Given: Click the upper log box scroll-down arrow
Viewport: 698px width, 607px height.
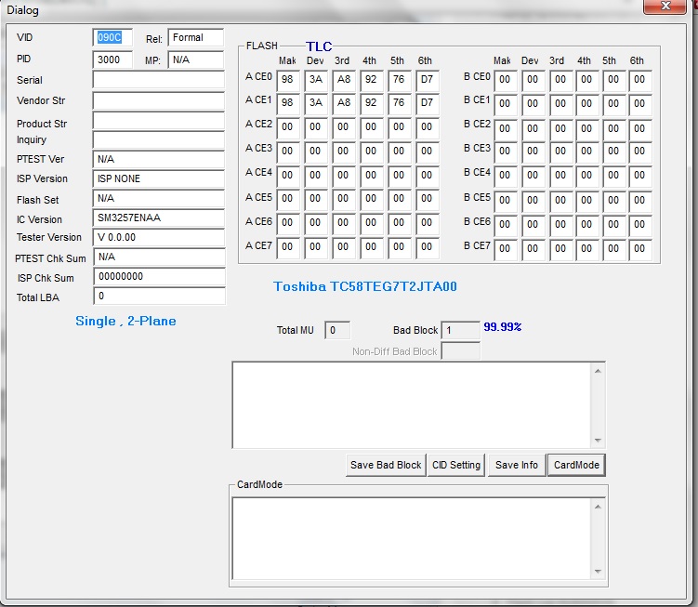Looking at the screenshot, I should point(598,441).
